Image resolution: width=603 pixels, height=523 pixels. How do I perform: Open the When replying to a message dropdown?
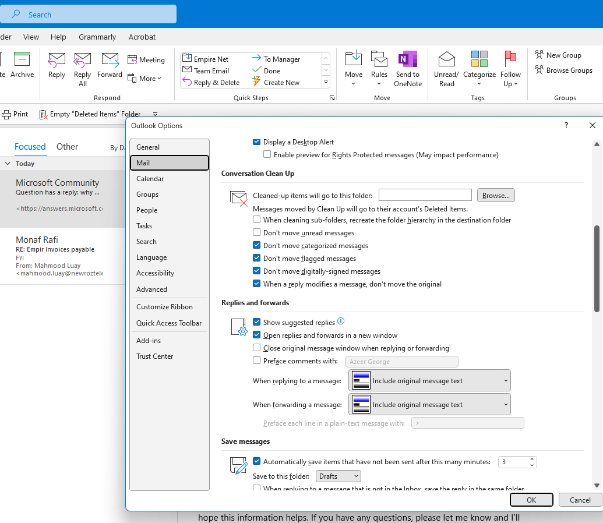(x=429, y=380)
